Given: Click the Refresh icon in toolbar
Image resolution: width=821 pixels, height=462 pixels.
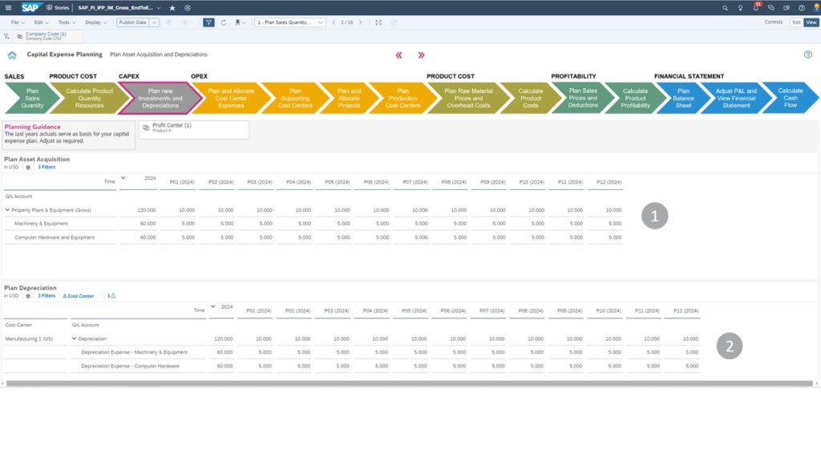Looking at the screenshot, I should tap(224, 22).
